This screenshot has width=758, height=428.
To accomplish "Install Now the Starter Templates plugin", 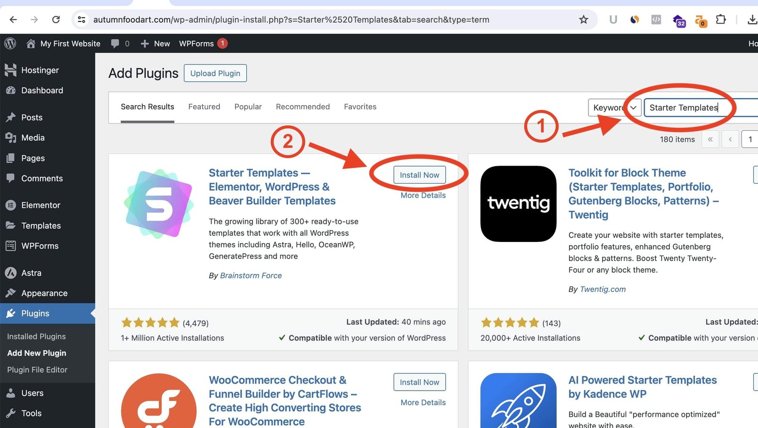I will tap(419, 175).
